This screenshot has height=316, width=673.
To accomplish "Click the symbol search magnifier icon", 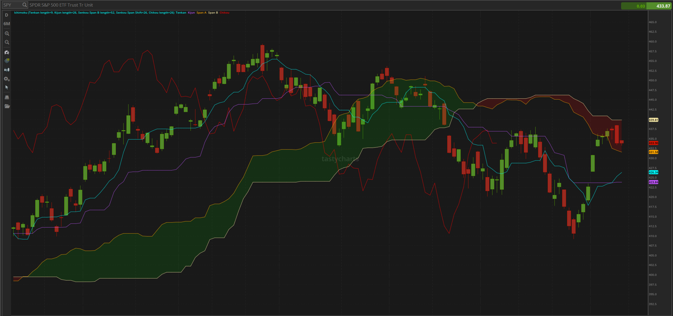I will tap(24, 5).
